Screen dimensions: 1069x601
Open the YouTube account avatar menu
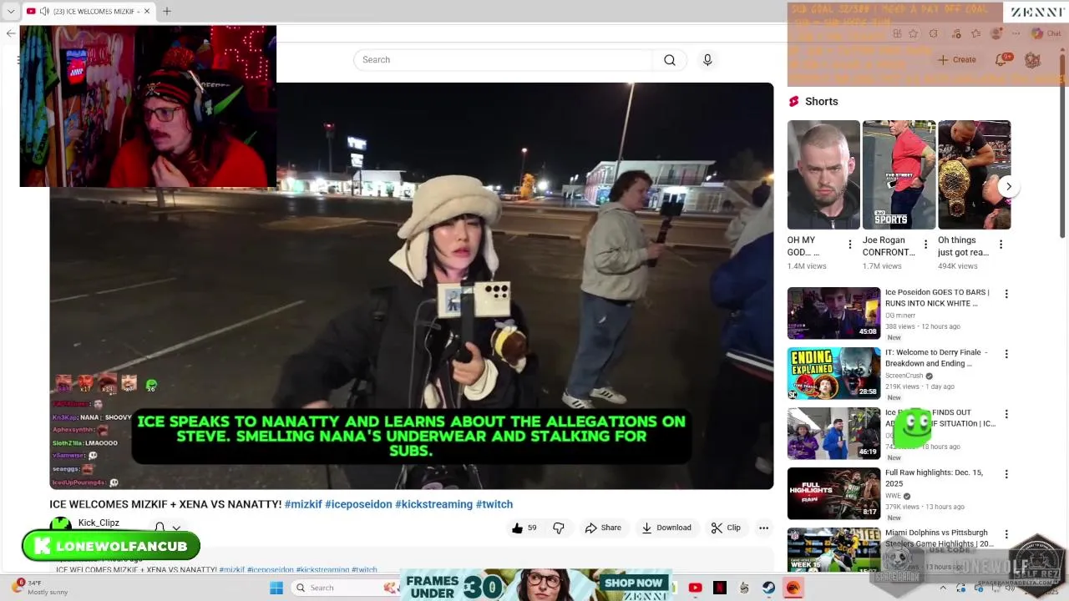point(1032,60)
